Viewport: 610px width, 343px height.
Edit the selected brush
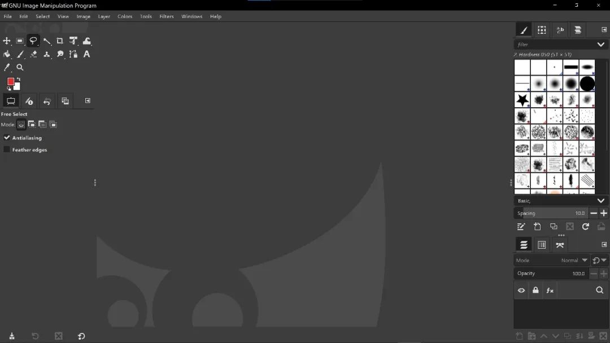(x=521, y=226)
